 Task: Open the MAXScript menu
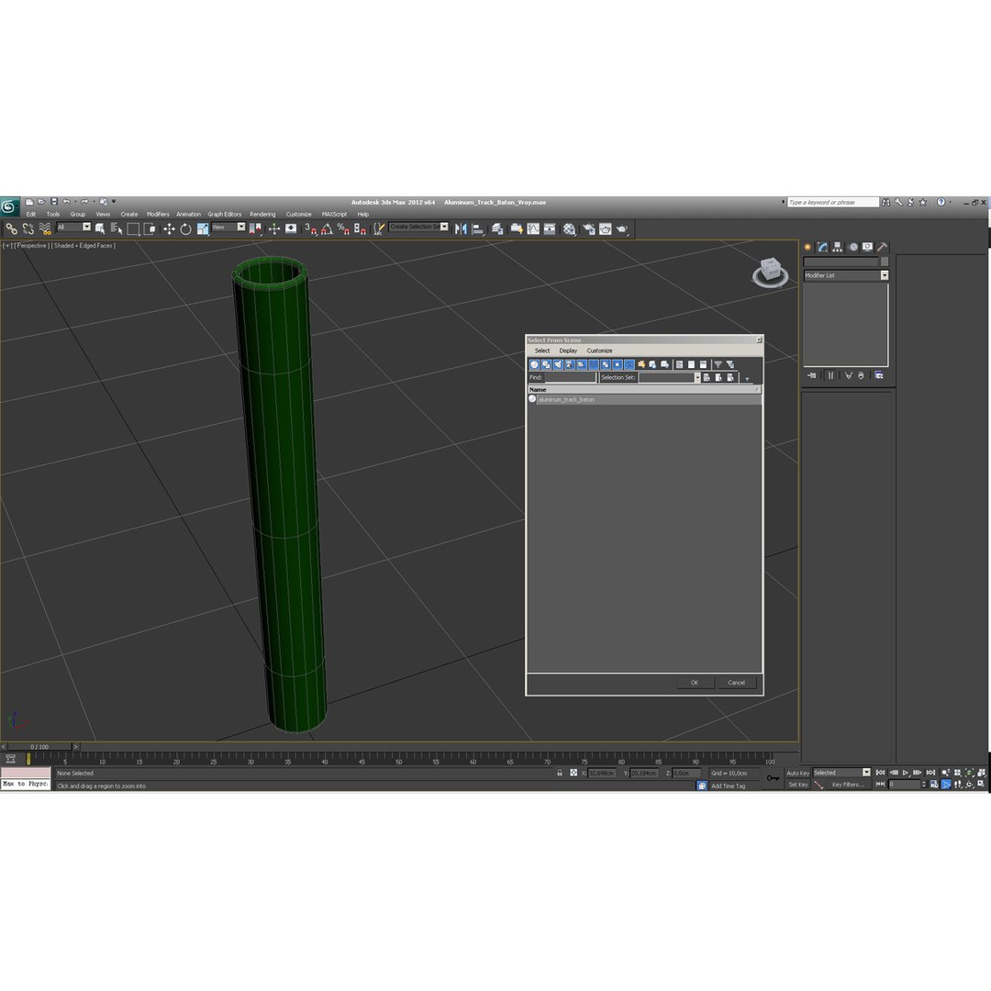coord(334,214)
